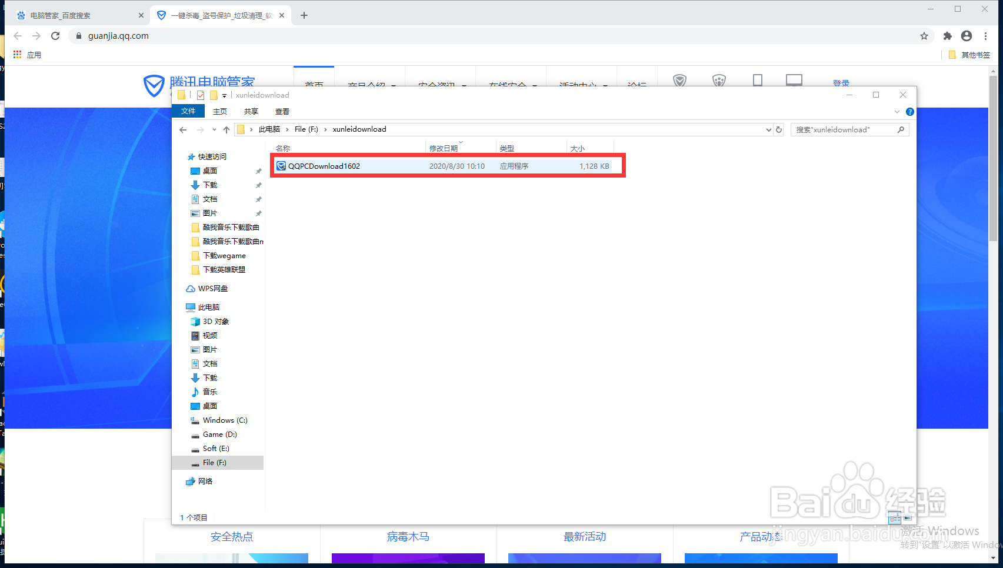Image resolution: width=1003 pixels, height=568 pixels.
Task: Click the Tencent PC Manager shield logo
Action: 154,86
